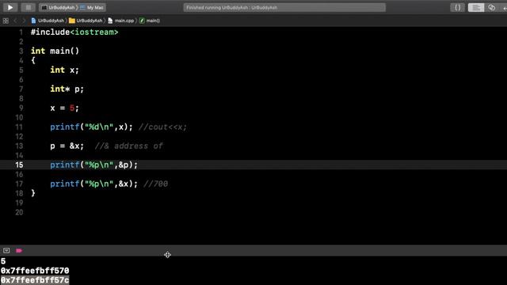Show the assistant editor rings icon
The image size is (507, 285).
(492, 7)
